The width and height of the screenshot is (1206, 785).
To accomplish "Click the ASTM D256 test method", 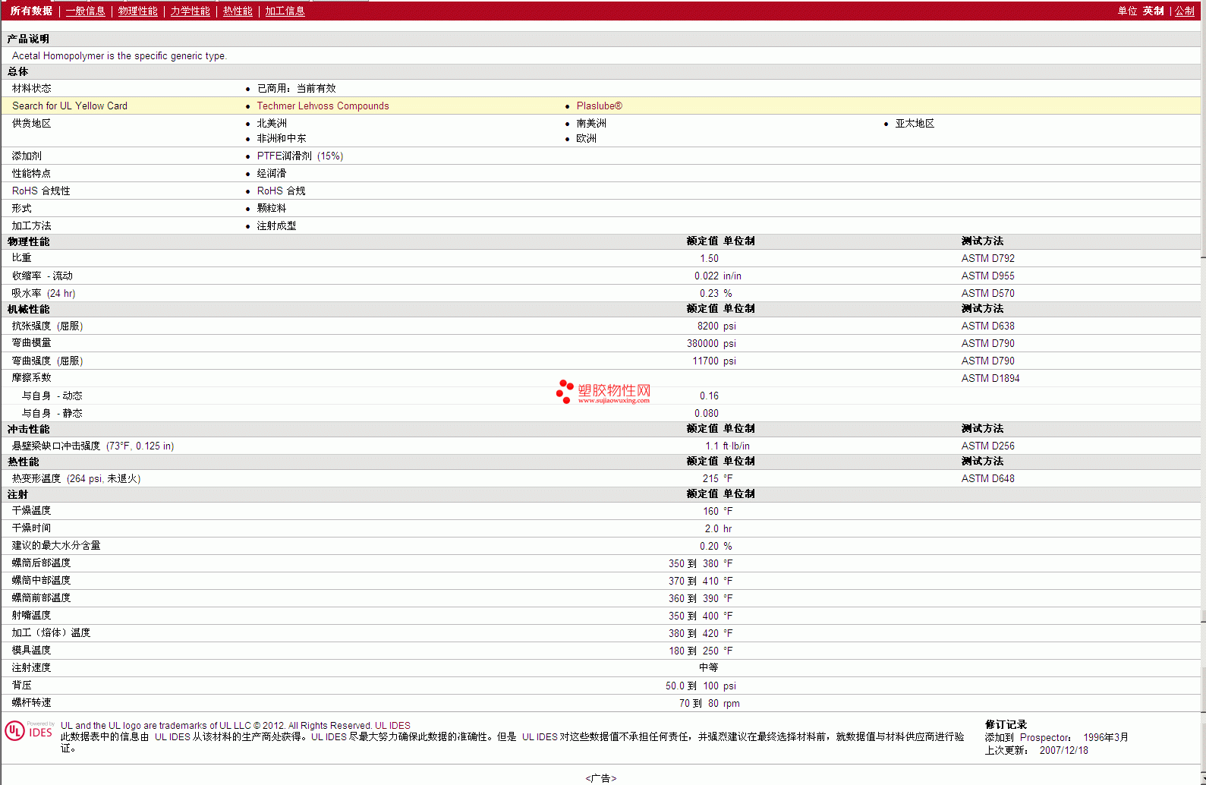I will [x=987, y=446].
